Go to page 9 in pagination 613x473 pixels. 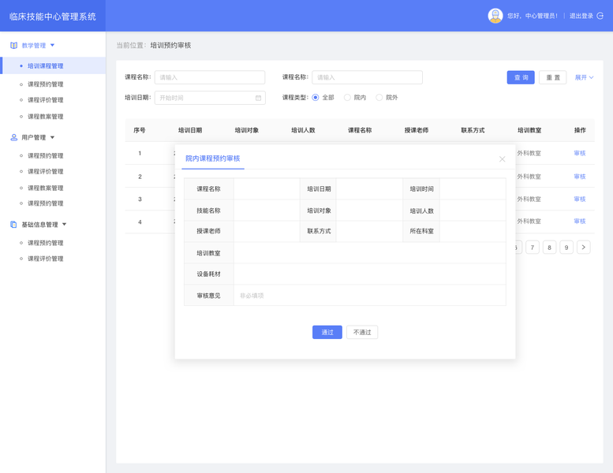pos(566,248)
